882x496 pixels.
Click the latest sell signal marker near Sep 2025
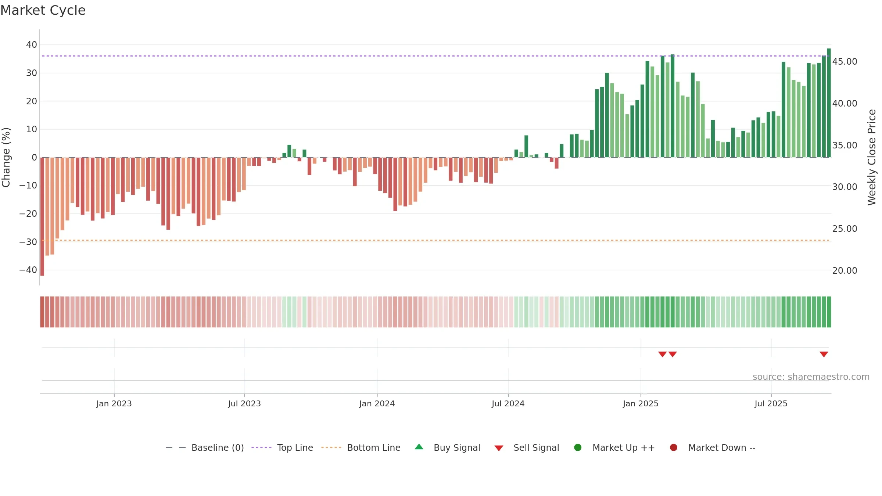point(824,354)
